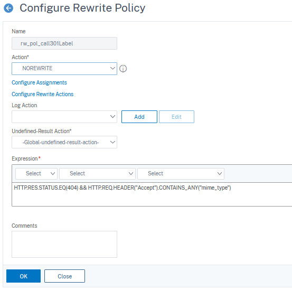Expand the empty Log Action dropdown
The width and height of the screenshot is (292, 290).
(64, 117)
